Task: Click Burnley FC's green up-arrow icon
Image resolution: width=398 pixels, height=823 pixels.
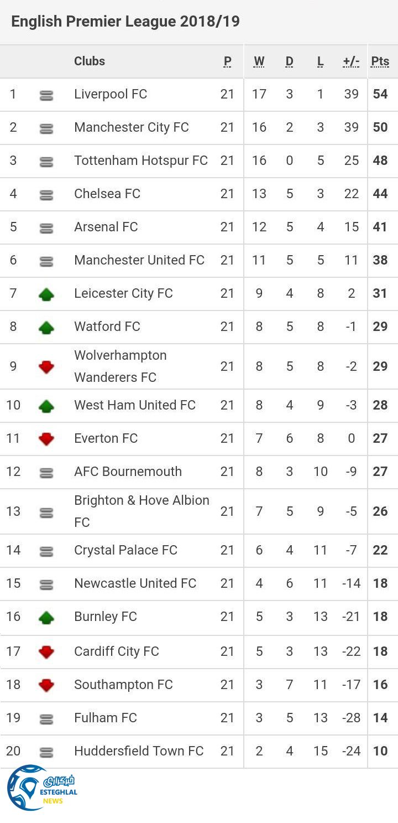Action: (x=46, y=618)
